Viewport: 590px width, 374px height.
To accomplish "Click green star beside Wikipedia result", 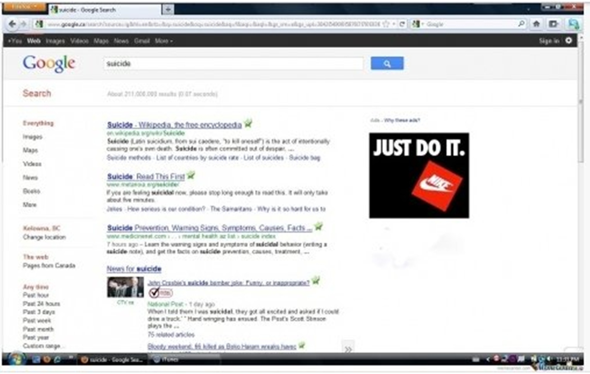I will coord(248,123).
